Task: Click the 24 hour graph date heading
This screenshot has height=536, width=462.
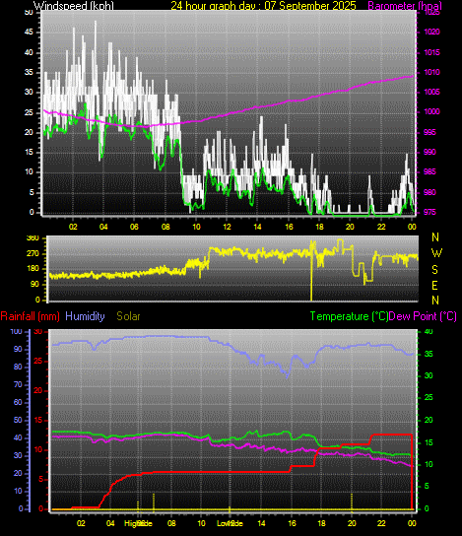Action: pyautogui.click(x=263, y=5)
